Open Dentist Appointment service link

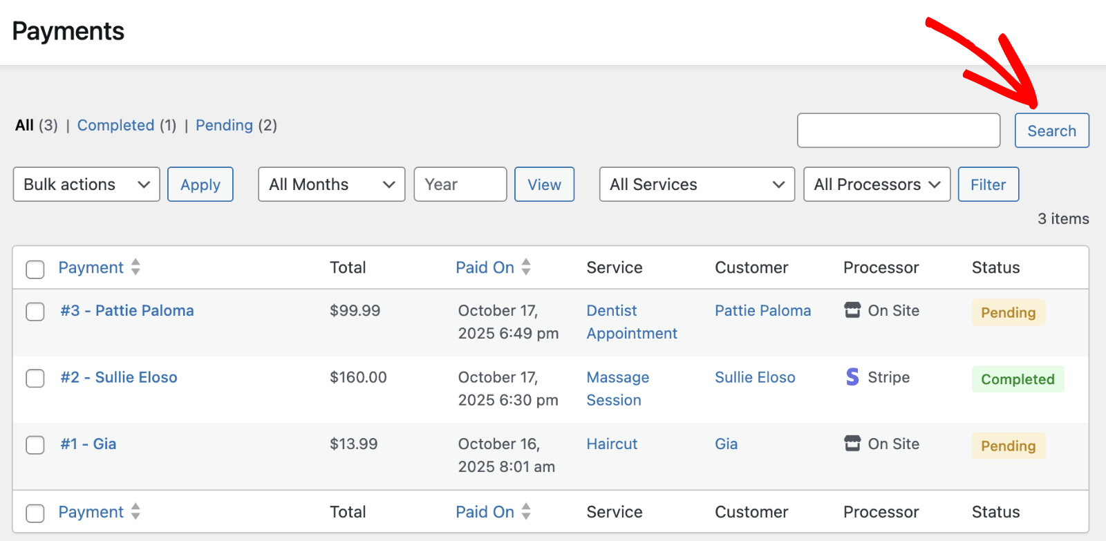pos(631,322)
